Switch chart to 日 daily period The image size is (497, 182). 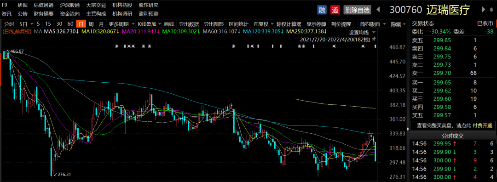coord(81,24)
